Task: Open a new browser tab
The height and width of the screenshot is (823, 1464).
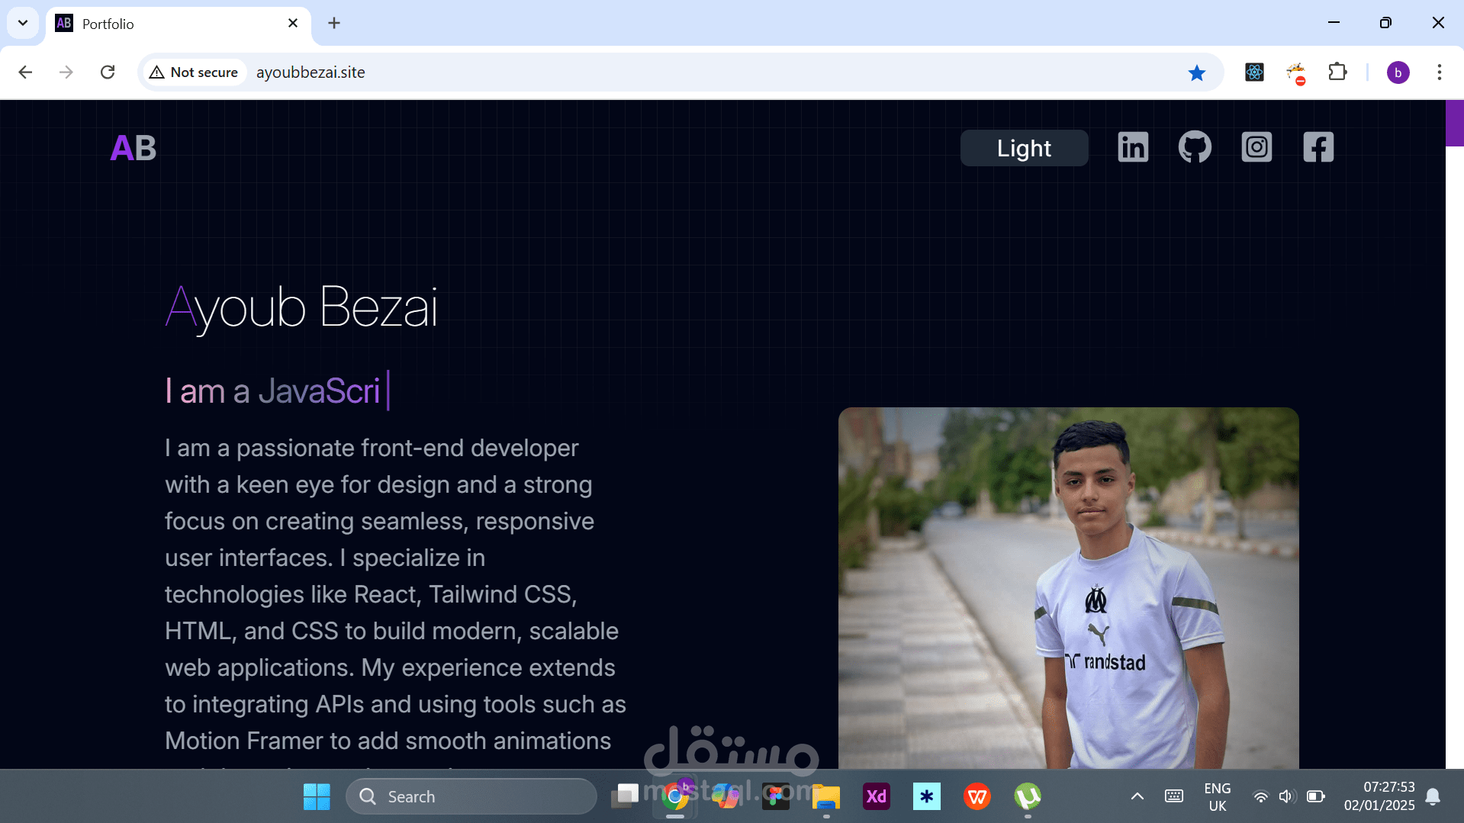Action: pyautogui.click(x=334, y=24)
